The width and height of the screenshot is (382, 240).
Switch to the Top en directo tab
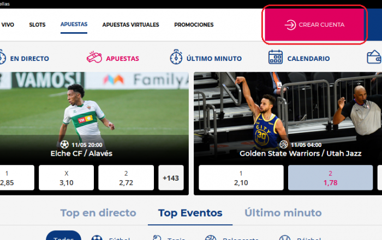click(98, 213)
